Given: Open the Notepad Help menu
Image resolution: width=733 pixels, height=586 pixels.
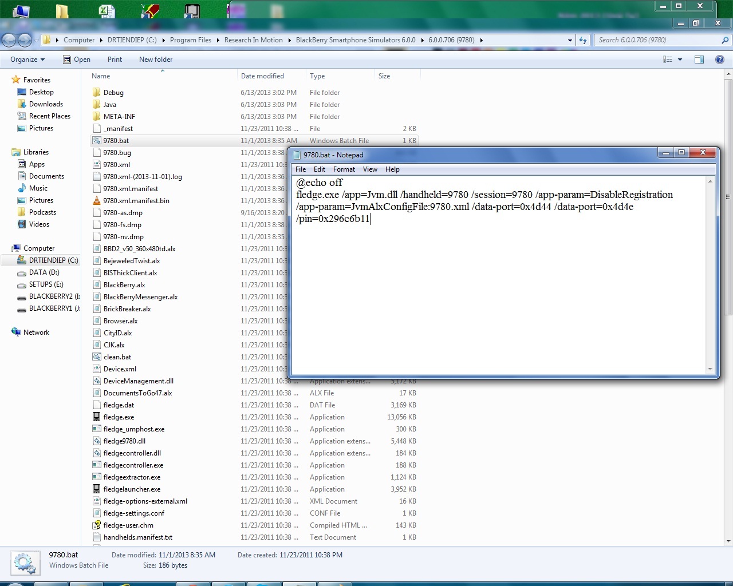Looking at the screenshot, I should pos(392,169).
